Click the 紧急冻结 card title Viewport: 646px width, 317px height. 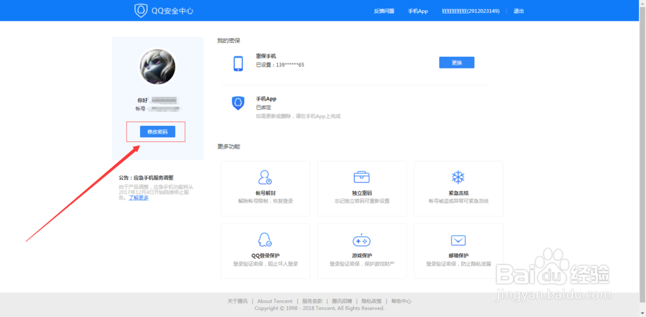(458, 193)
